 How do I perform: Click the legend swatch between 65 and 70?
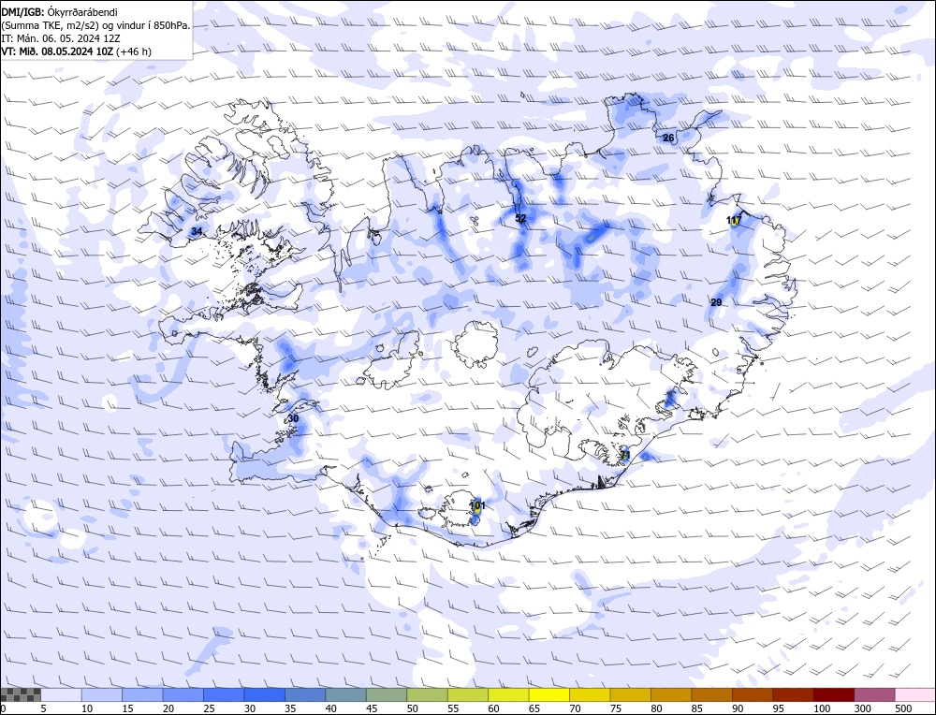point(549,694)
